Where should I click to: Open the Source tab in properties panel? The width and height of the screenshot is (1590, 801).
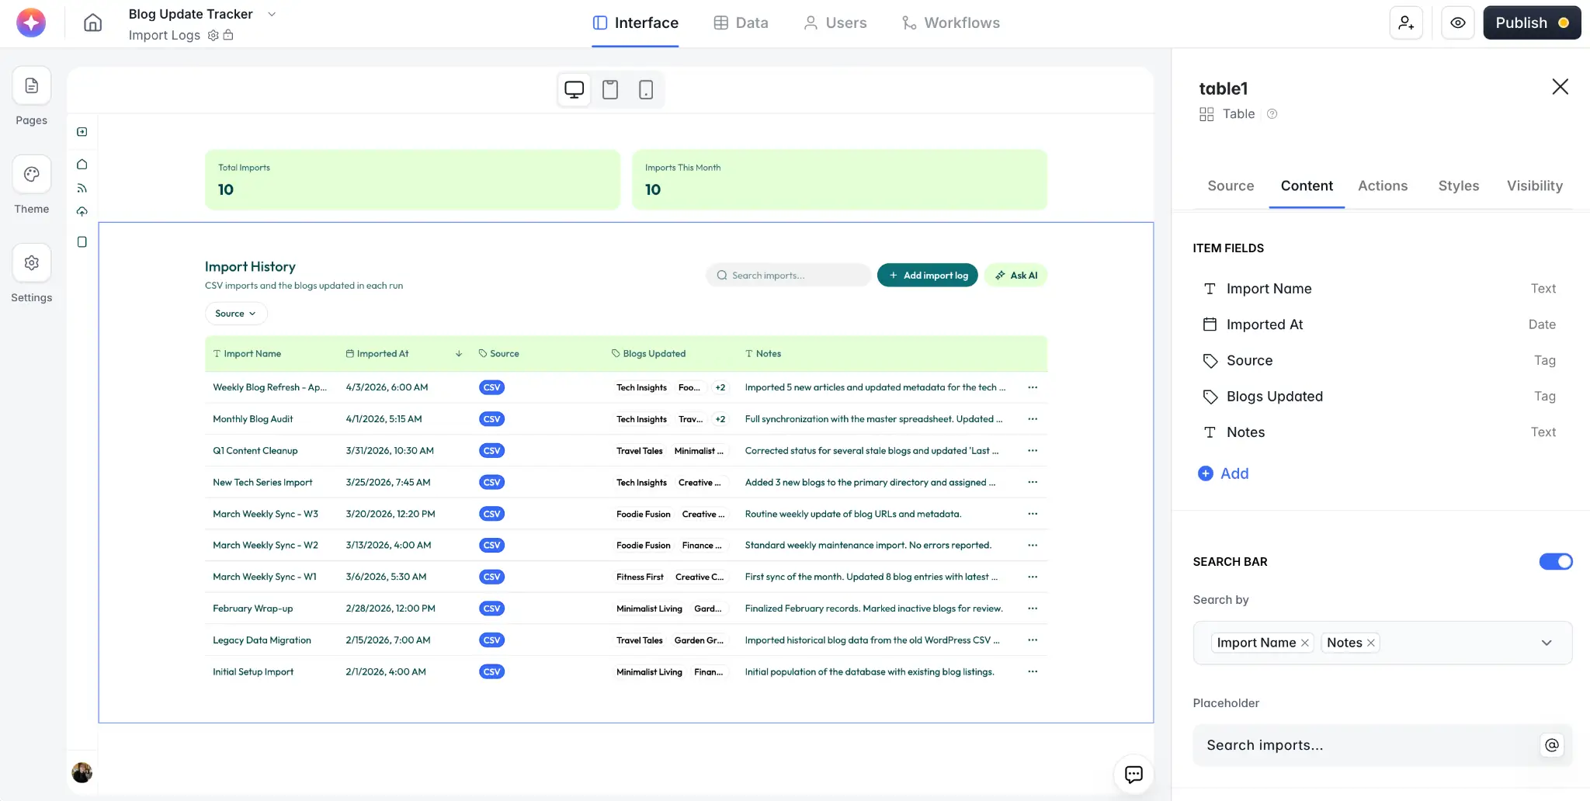pos(1231,186)
